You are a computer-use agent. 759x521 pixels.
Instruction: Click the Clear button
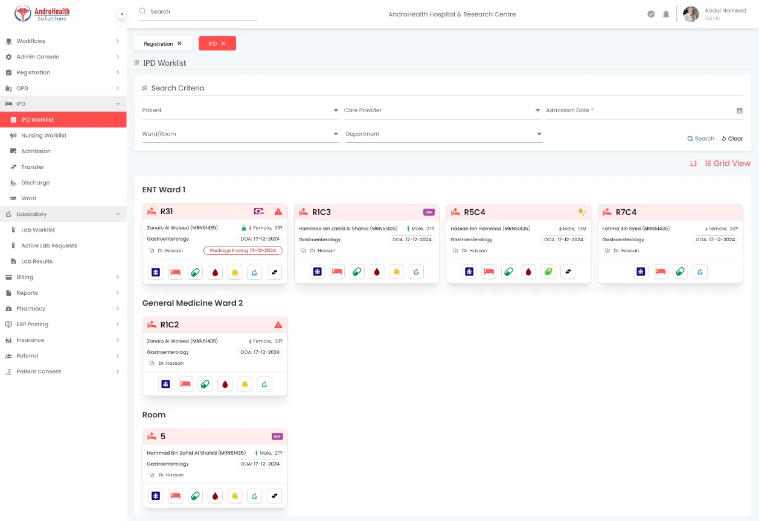(732, 139)
